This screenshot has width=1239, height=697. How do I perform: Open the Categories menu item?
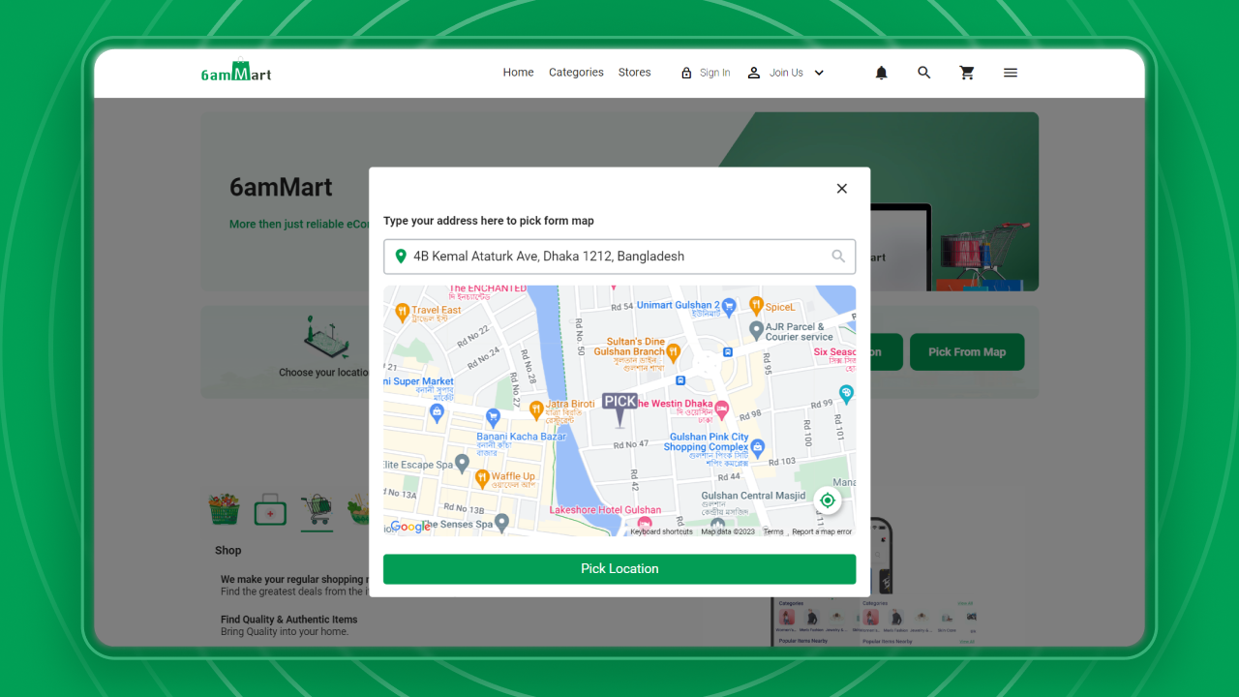tap(576, 73)
